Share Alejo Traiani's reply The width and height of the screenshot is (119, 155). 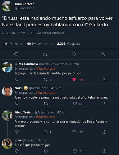(104, 132)
